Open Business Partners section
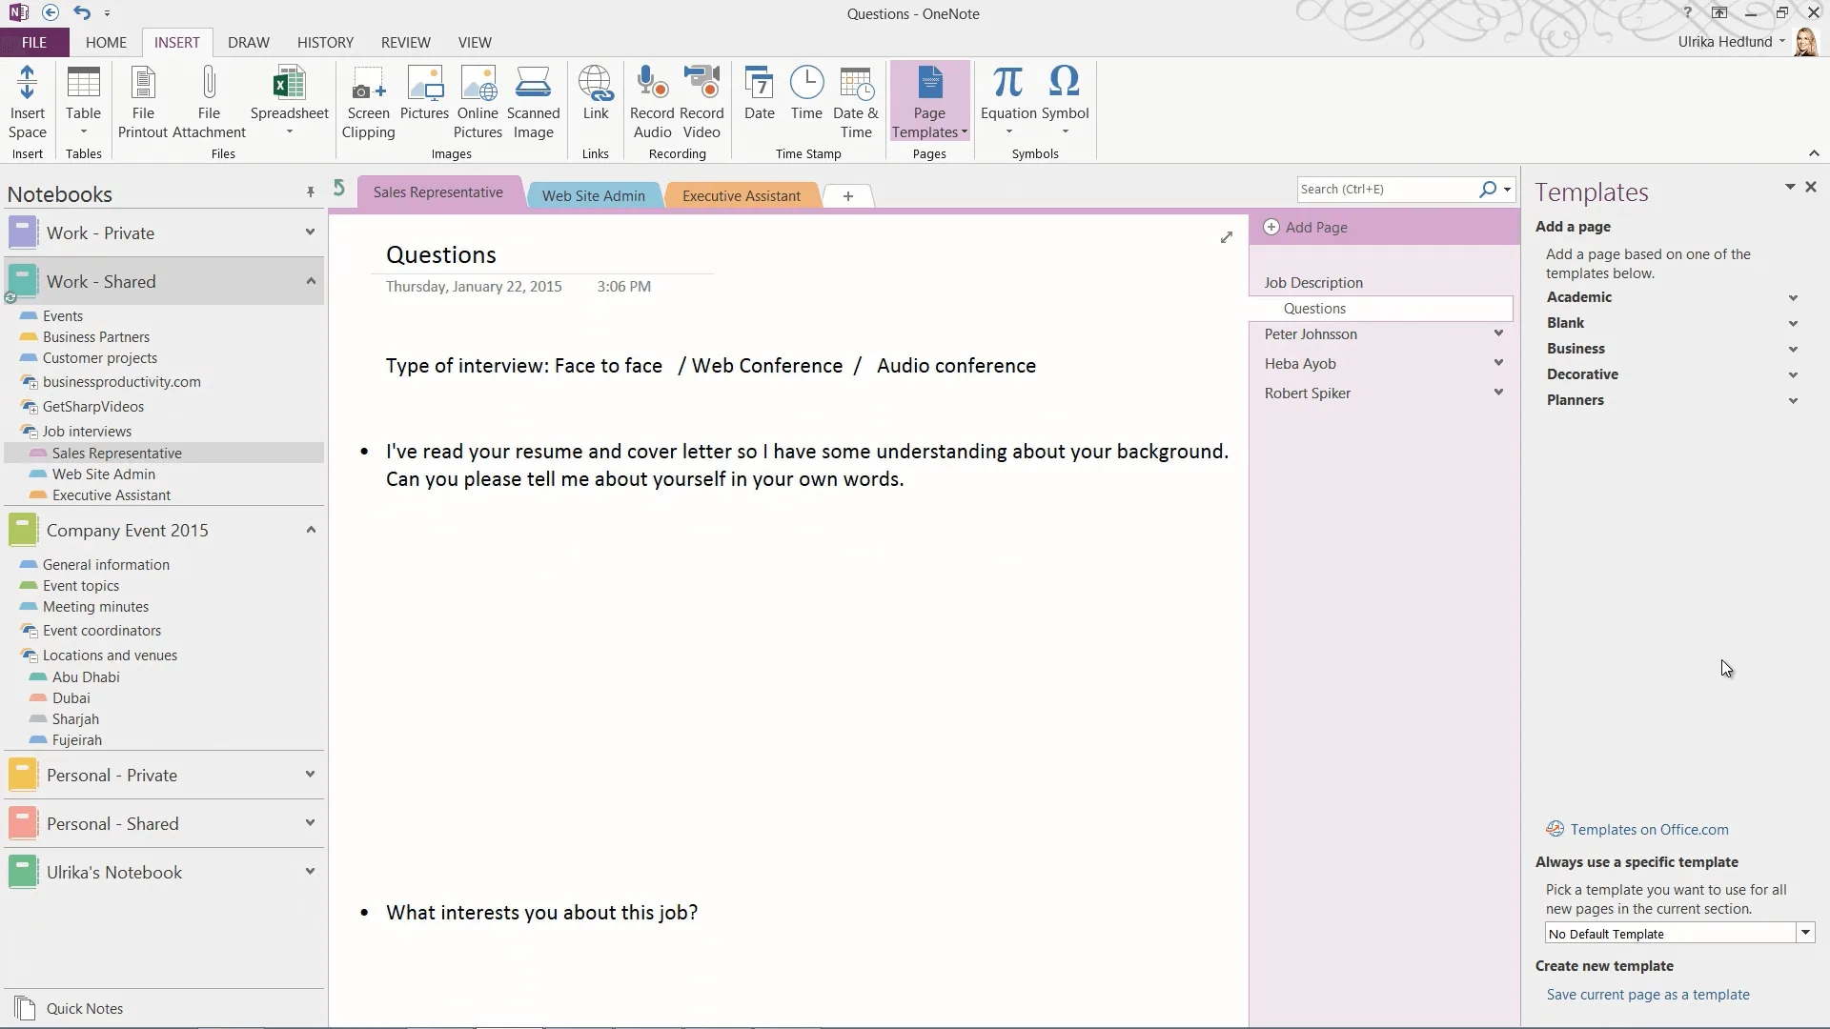This screenshot has height=1029, width=1830. click(x=96, y=336)
